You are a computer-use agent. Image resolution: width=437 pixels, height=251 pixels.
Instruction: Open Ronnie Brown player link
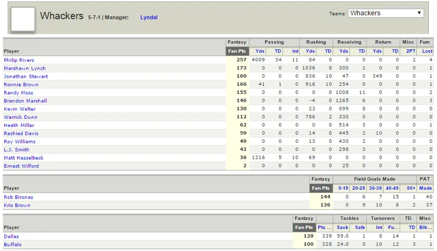click(x=21, y=85)
